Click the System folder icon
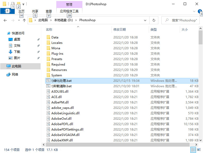The image size is (203, 153). coord(48,75)
